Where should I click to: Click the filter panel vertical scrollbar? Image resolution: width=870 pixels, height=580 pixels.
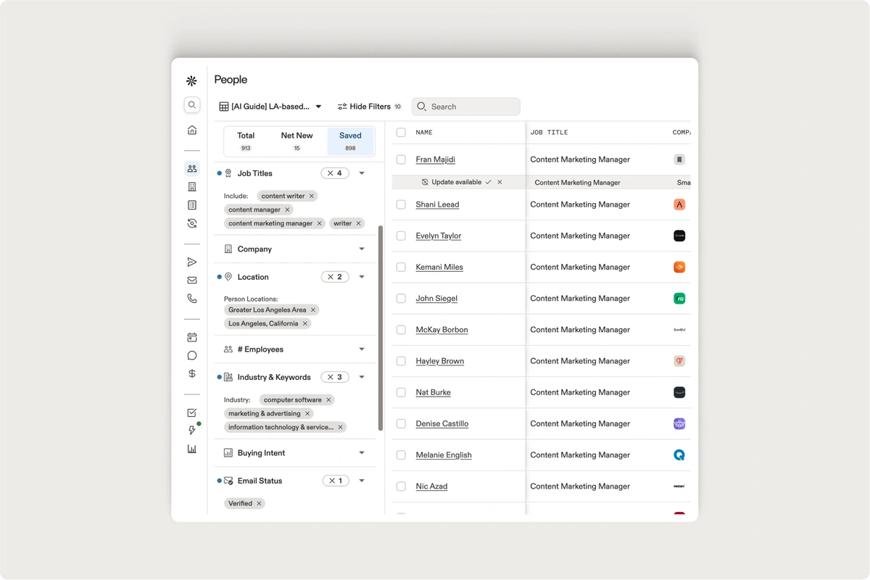(381, 328)
